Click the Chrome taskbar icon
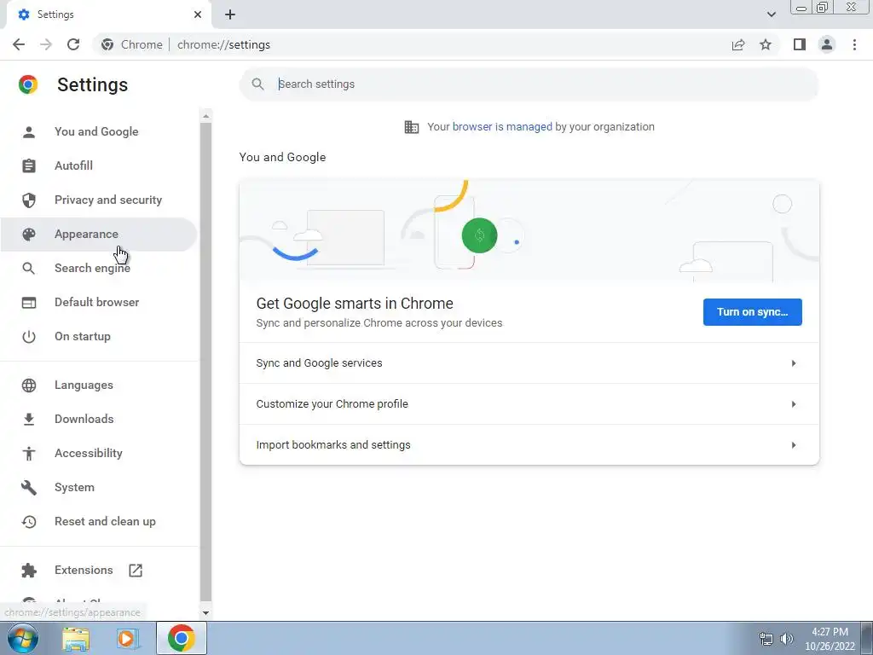873x655 pixels. pyautogui.click(x=181, y=638)
